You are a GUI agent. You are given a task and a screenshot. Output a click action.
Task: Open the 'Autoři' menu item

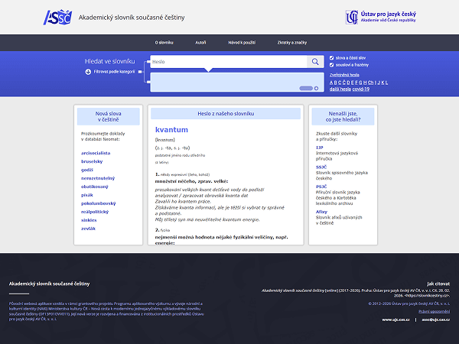click(x=200, y=43)
